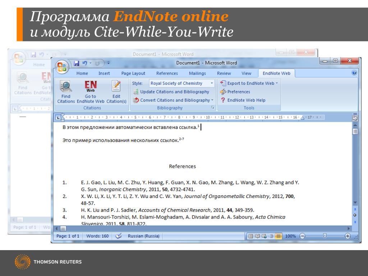The height and width of the screenshot is (276, 368).
Task: Click the zoom slider handle
Action: (x=325, y=236)
